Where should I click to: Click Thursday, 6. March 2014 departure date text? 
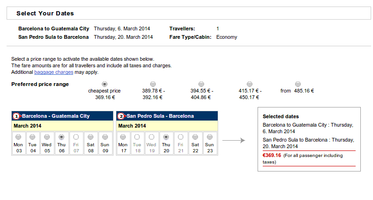click(122, 29)
